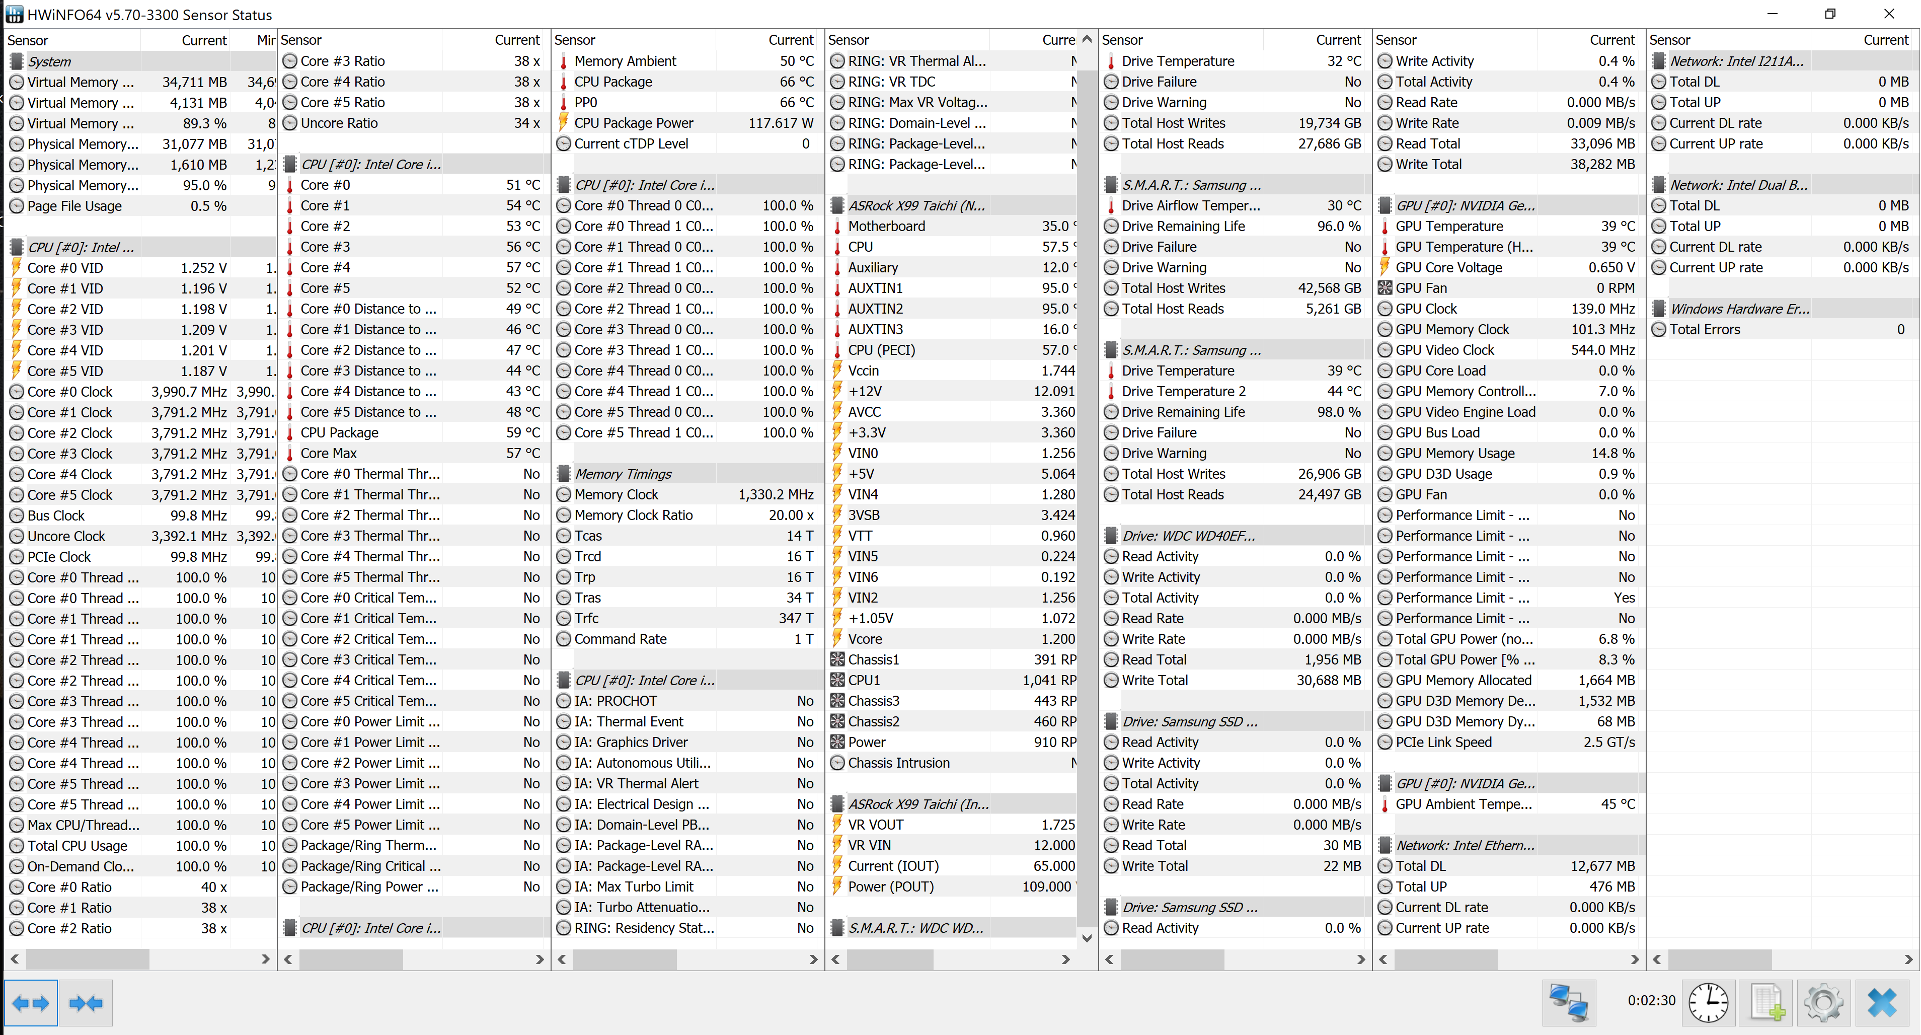Close sensors with blue X icon
Screen dimensions: 1921x1035
point(1882,1002)
